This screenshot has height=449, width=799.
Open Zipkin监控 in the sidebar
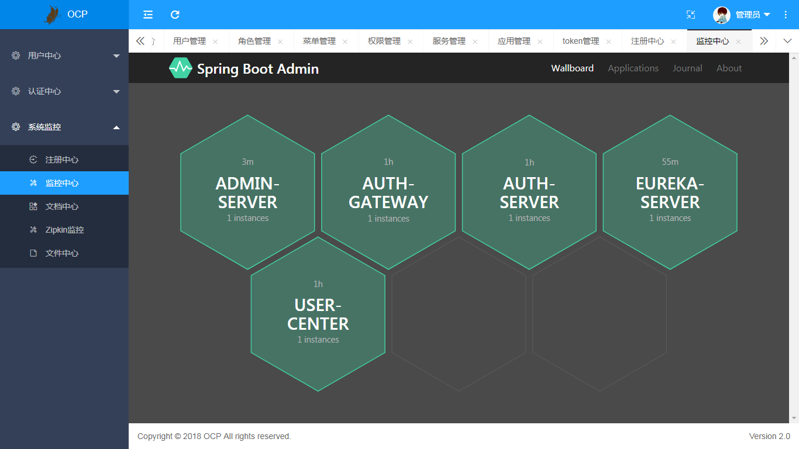point(64,230)
